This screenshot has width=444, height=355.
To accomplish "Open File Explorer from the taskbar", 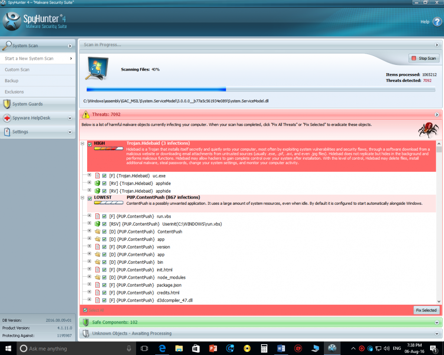I will tap(179, 349).
